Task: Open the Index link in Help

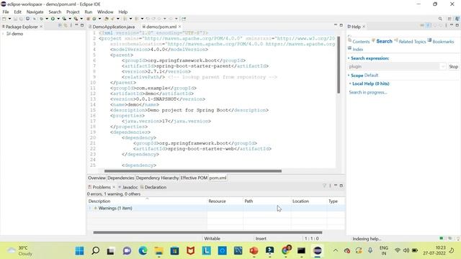Action: coord(357,50)
